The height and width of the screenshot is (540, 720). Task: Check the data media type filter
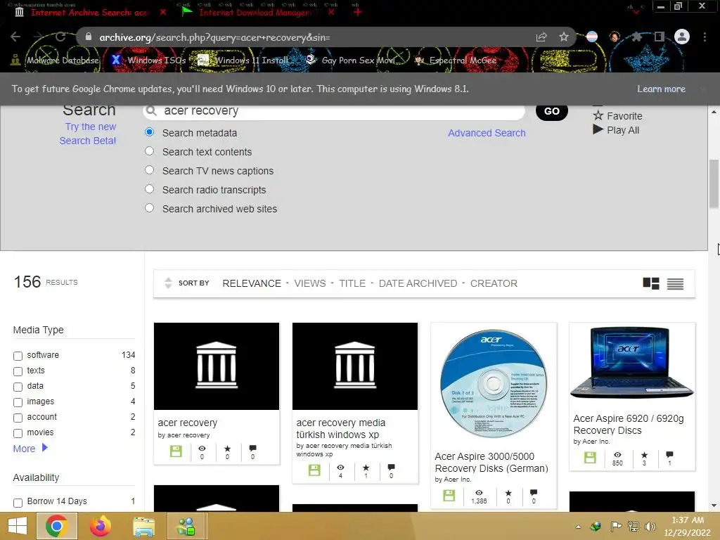(18, 387)
